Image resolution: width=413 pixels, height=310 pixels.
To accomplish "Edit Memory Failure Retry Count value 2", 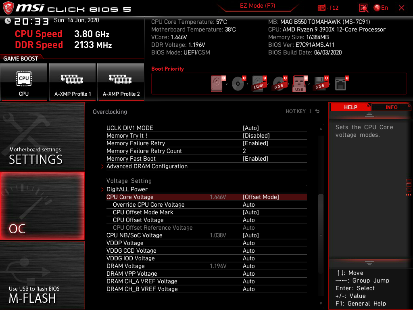I will 244,151.
